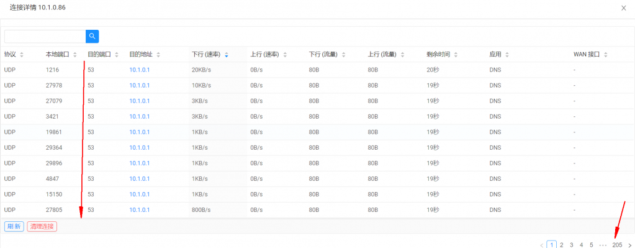Click the red 清理连接 button
The height and width of the screenshot is (248, 635).
coord(42,226)
